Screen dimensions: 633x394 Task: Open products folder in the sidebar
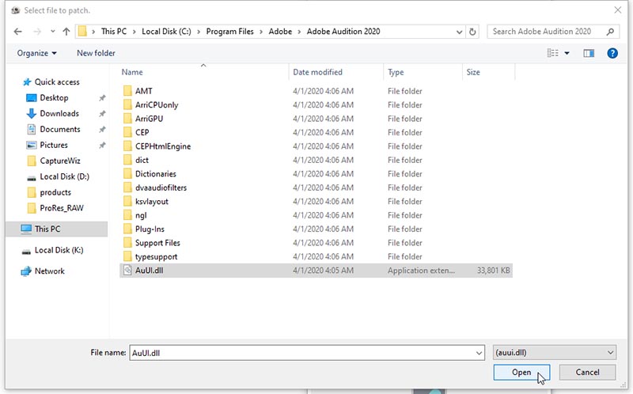pos(49,192)
